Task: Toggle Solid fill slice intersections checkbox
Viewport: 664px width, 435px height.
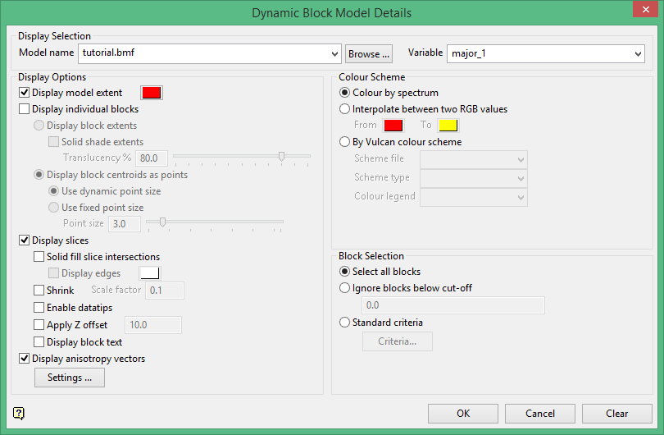Action: tap(39, 257)
